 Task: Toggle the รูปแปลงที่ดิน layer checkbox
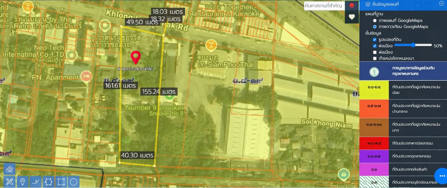375,39
